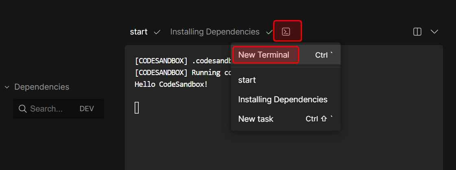Click the magnifier icon in dependency search
Image resolution: width=456 pixels, height=170 pixels.
[23, 109]
